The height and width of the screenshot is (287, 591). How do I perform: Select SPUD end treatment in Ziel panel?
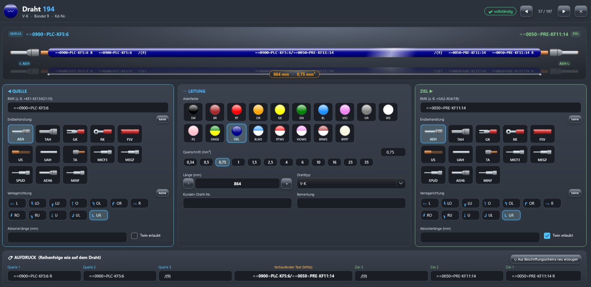433,175
